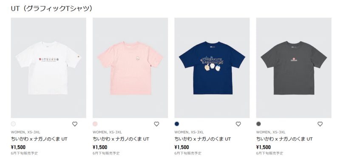Click the UT（グラフィックTシャツ）section heading
Screen dimensions: 340x164
click(52, 8)
